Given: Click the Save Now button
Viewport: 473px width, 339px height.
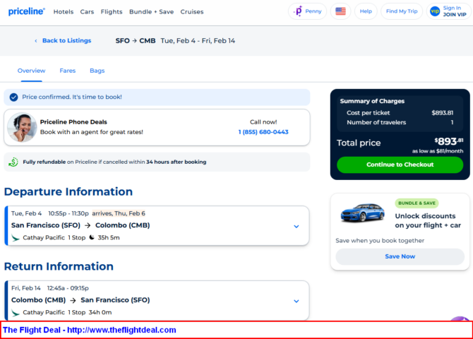Looking at the screenshot, I should tap(400, 256).
